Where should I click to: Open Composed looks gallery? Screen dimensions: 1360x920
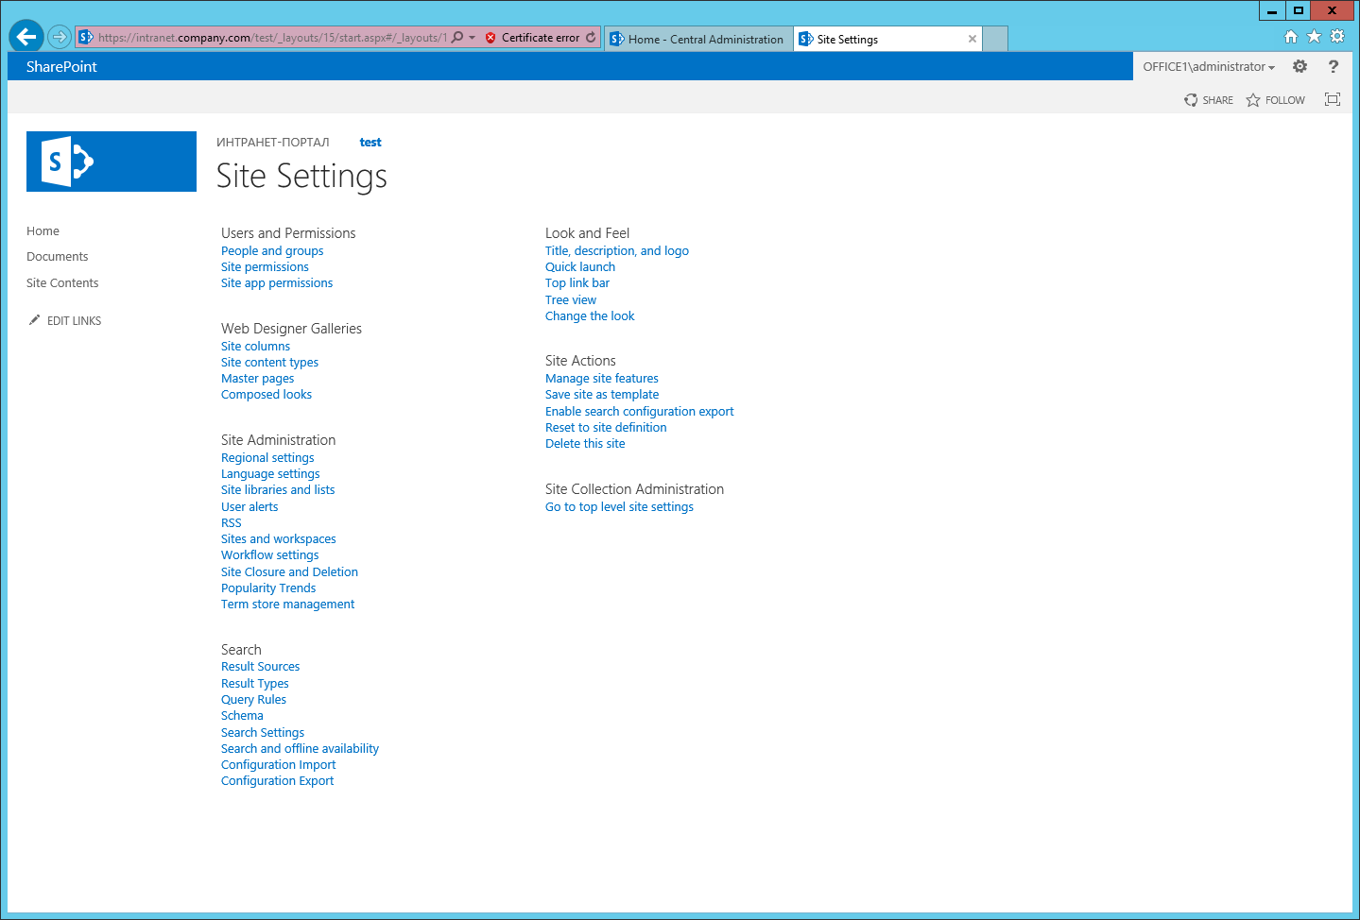click(267, 395)
